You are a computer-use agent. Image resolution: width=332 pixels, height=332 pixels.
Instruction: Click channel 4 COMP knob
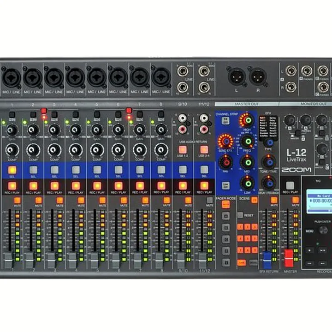[76, 150]
